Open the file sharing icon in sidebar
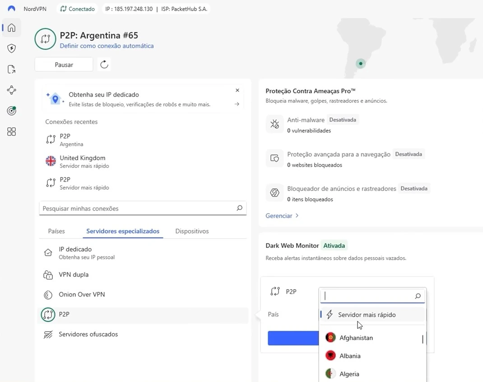This screenshot has width=483, height=382. [11, 69]
